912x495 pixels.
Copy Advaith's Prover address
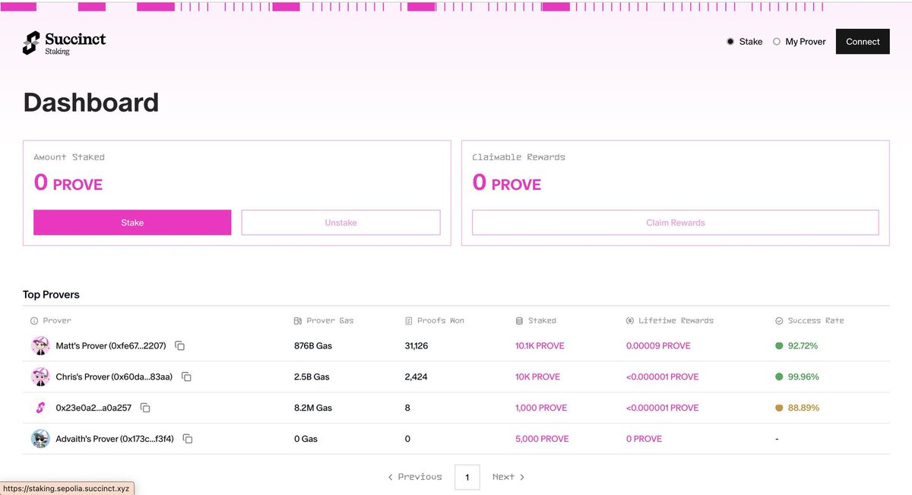pos(188,439)
